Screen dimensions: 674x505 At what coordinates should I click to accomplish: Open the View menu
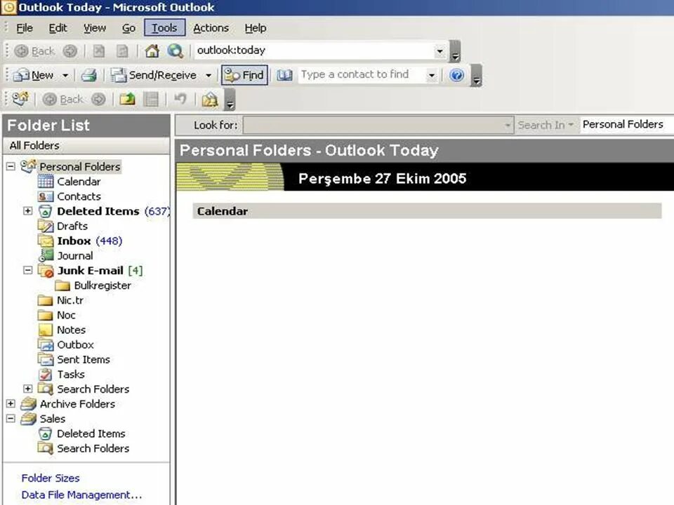pos(95,28)
